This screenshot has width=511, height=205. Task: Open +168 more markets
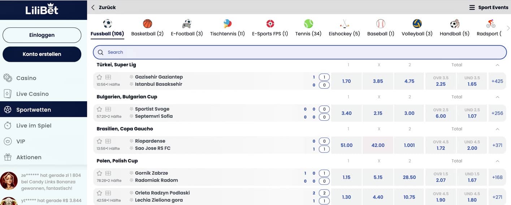pos(497,177)
